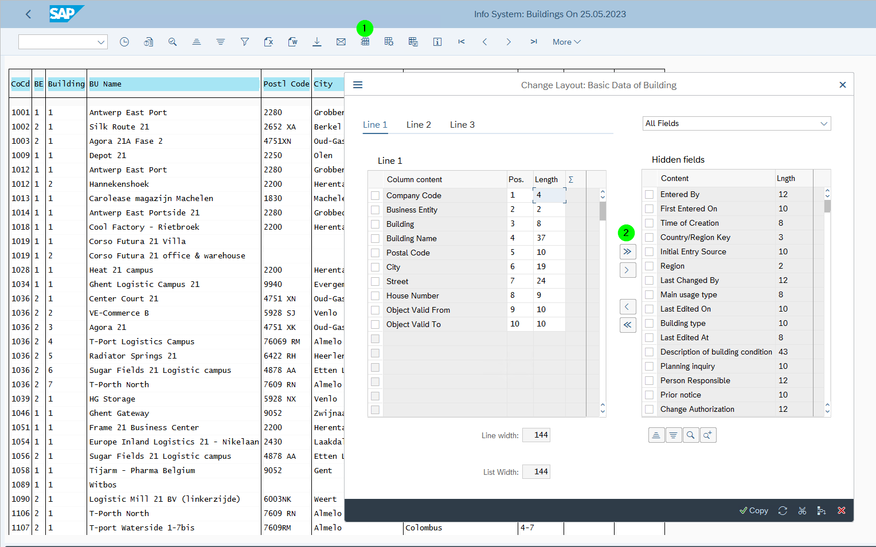
Task: Click the refresh icon in dialog footer
Action: [x=783, y=510]
